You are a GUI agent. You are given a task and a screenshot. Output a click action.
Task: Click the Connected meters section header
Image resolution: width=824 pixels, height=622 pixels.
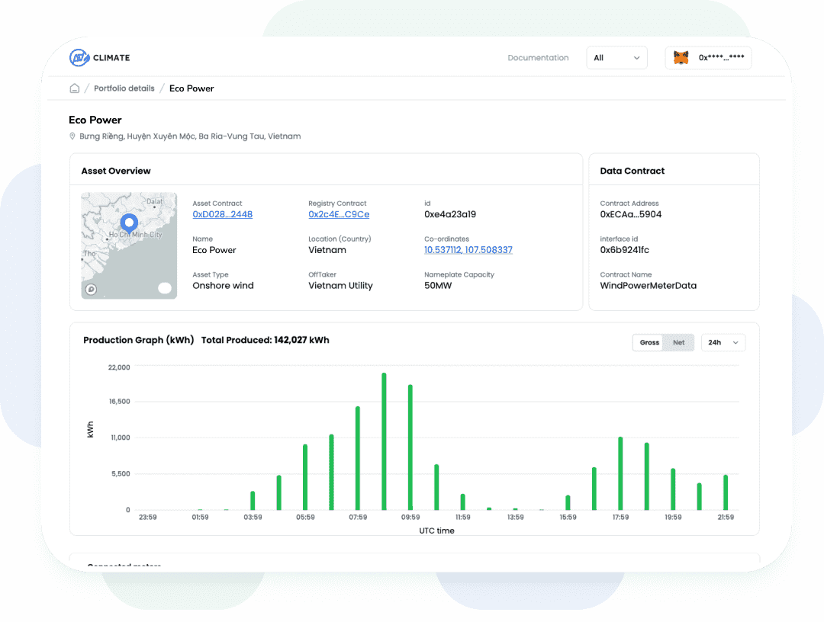(x=124, y=565)
